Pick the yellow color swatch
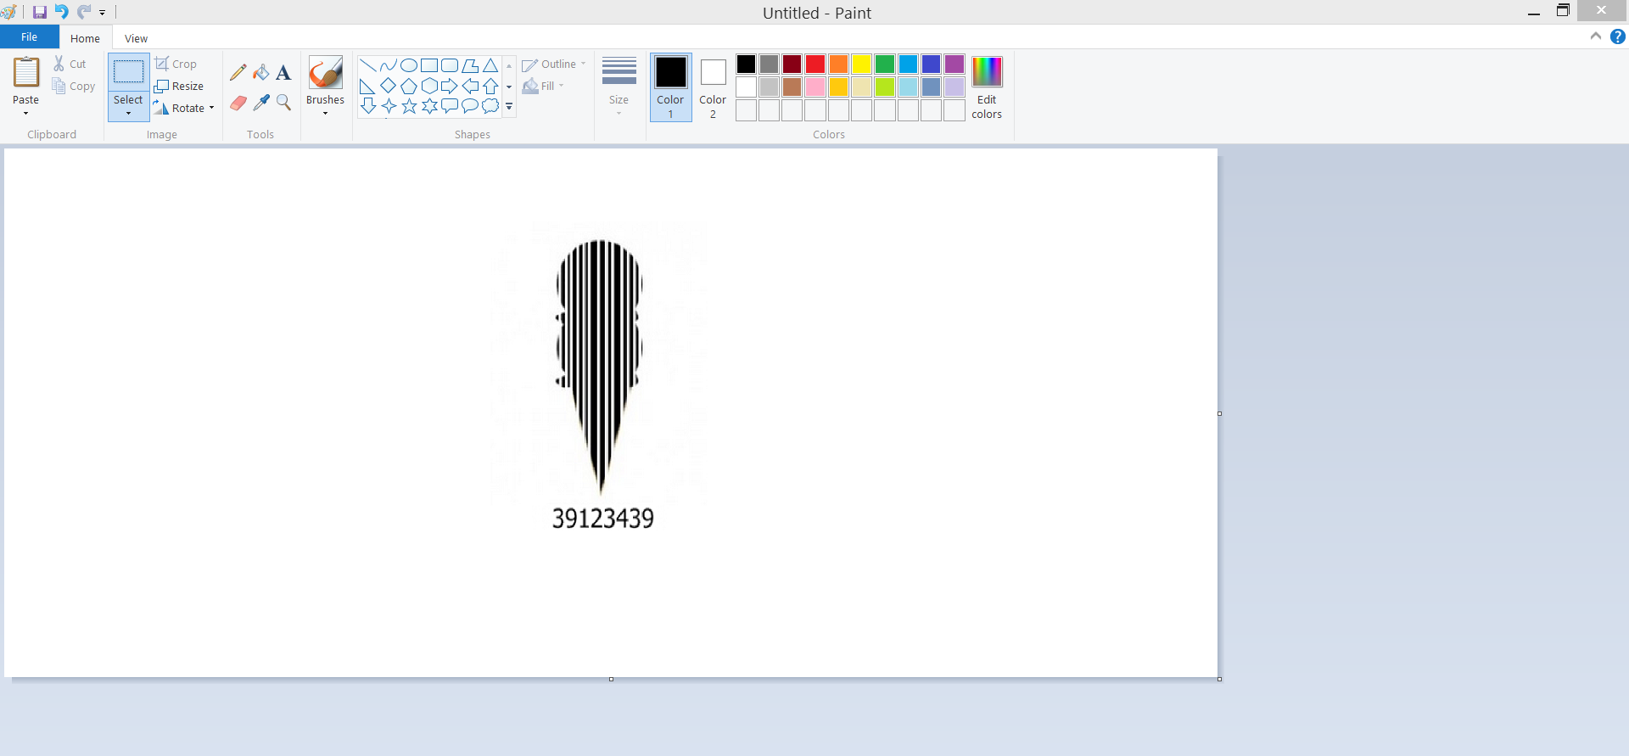 click(861, 64)
